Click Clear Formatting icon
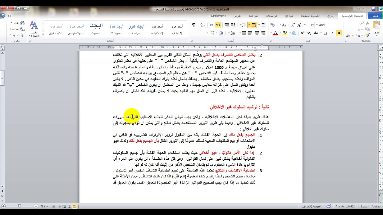The height and width of the screenshot is (215, 383). click(273, 25)
